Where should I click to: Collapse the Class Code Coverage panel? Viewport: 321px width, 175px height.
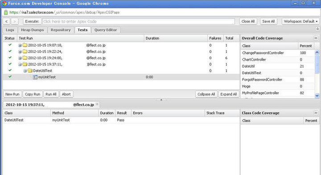(316, 113)
